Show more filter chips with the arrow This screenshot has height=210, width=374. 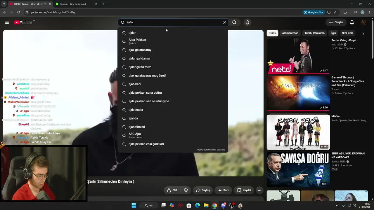363,34
